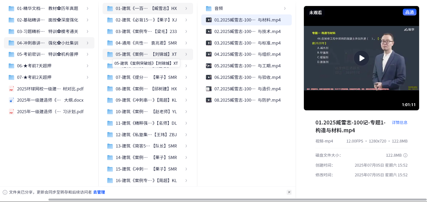Click the 高清 quality badge
This screenshot has height=202, width=427.
click(409, 12)
